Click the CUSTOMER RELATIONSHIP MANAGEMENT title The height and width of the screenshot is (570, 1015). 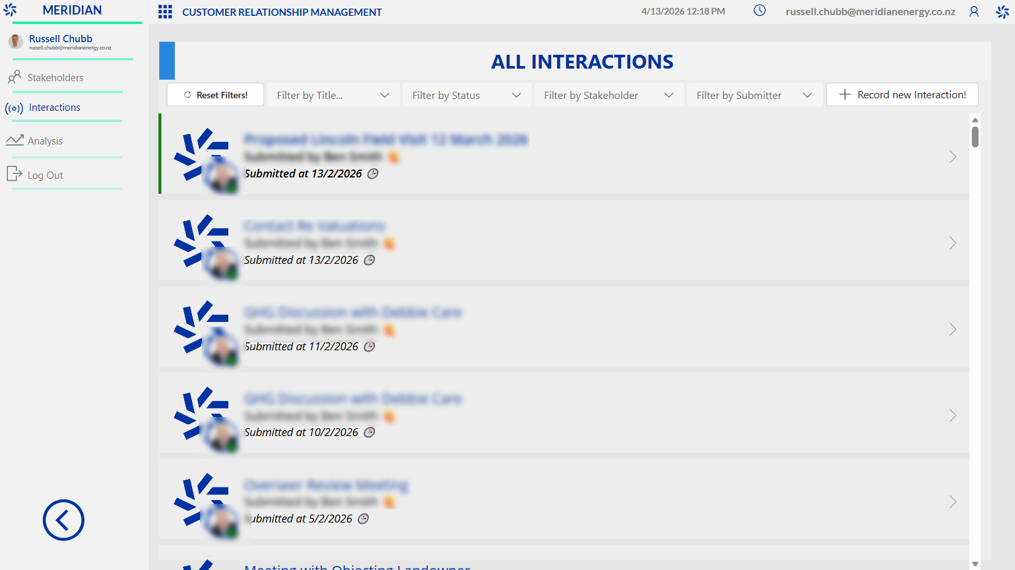pyautogui.click(x=282, y=12)
